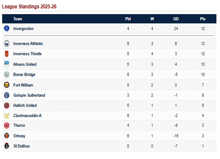Click the Clachnacuddin A club crest

tap(7, 115)
